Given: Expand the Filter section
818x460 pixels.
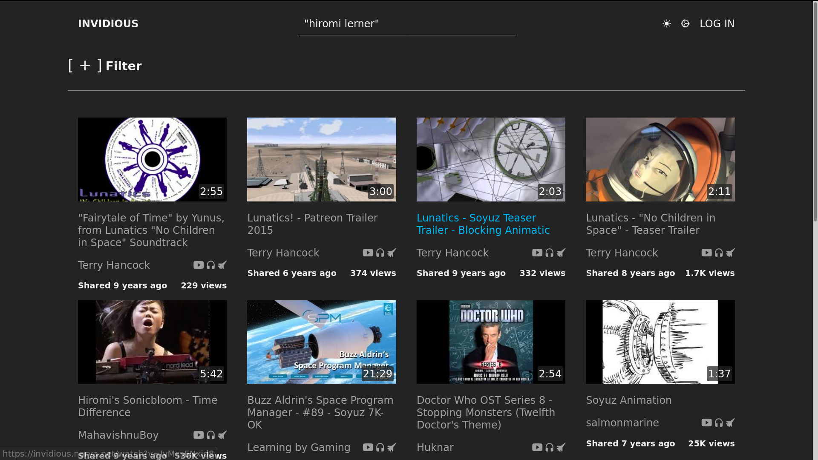Looking at the screenshot, I should 123,66.
